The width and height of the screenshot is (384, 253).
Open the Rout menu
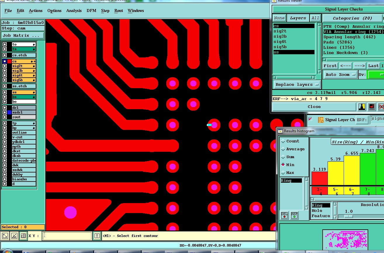tap(119, 11)
